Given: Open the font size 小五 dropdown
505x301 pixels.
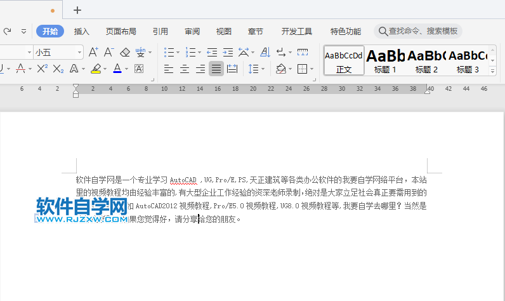Looking at the screenshot, I should (x=79, y=52).
